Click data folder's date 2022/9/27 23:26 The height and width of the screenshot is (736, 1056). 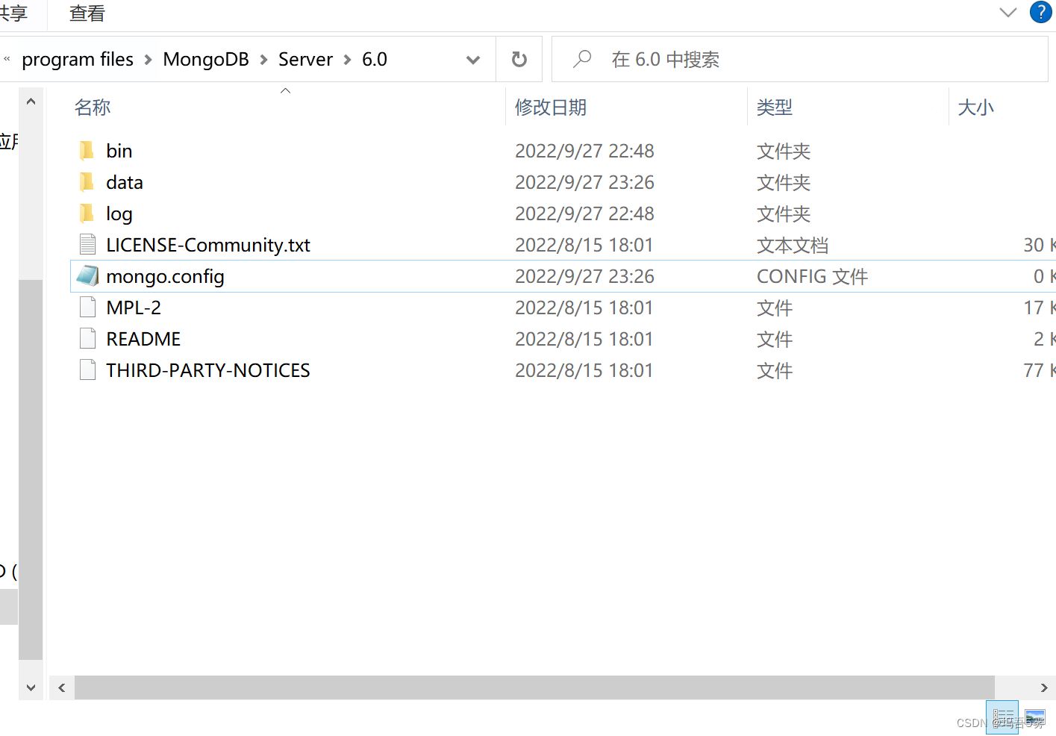pyautogui.click(x=584, y=182)
